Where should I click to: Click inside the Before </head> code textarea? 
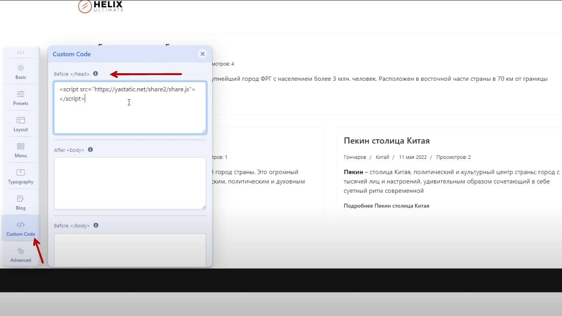(x=130, y=108)
